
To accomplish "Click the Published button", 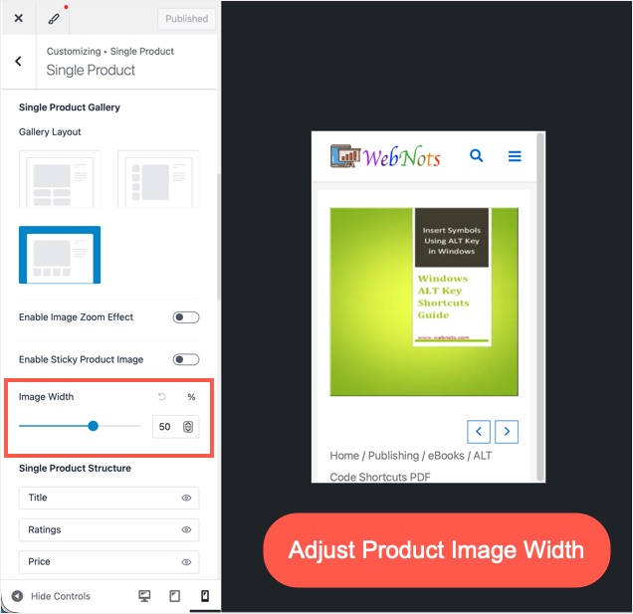I will (x=186, y=19).
